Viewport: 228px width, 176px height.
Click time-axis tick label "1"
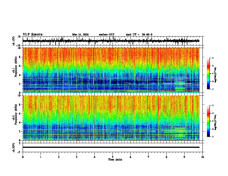(41, 157)
